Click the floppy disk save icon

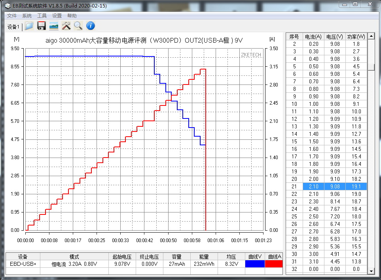click(x=41, y=26)
